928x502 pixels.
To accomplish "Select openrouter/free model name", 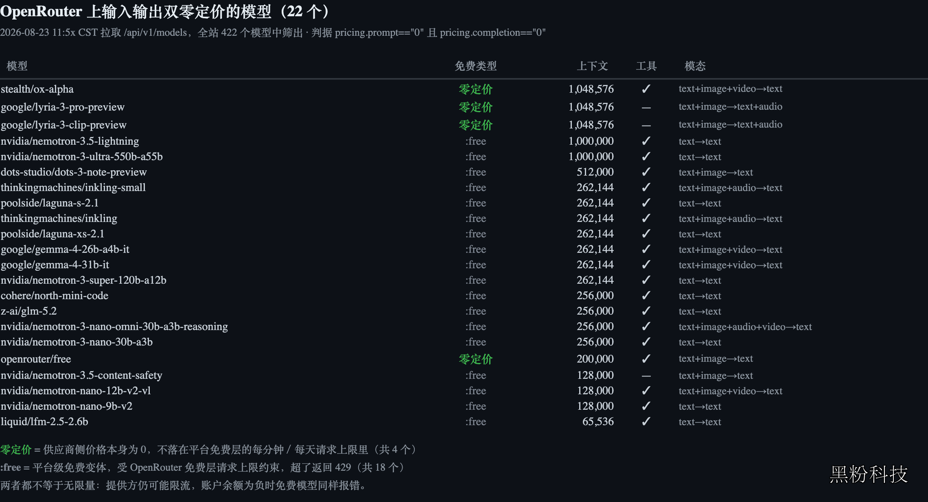I will tap(36, 359).
